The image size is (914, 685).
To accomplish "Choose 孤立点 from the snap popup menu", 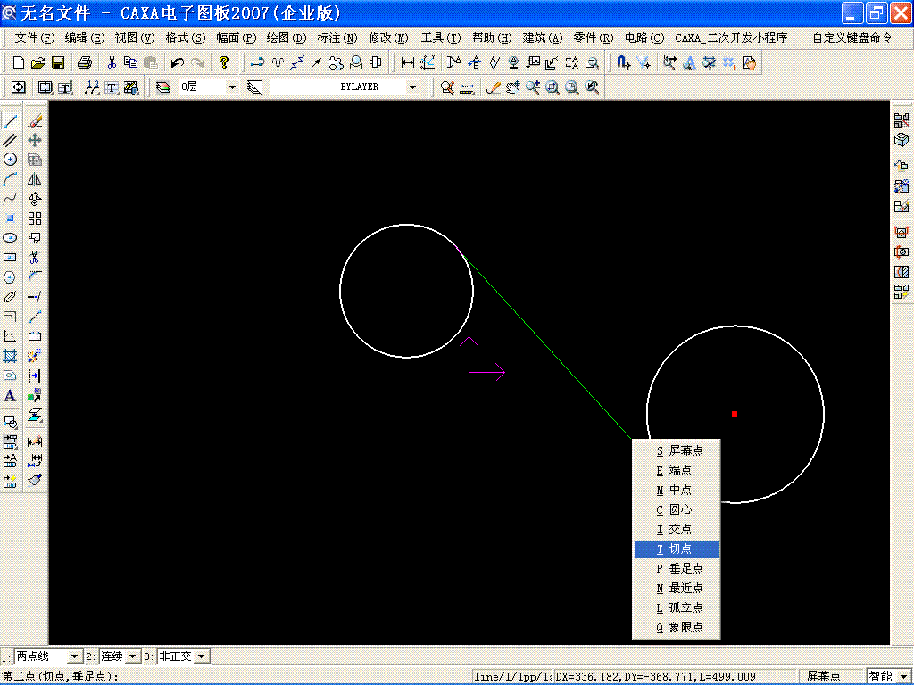I will [677, 607].
